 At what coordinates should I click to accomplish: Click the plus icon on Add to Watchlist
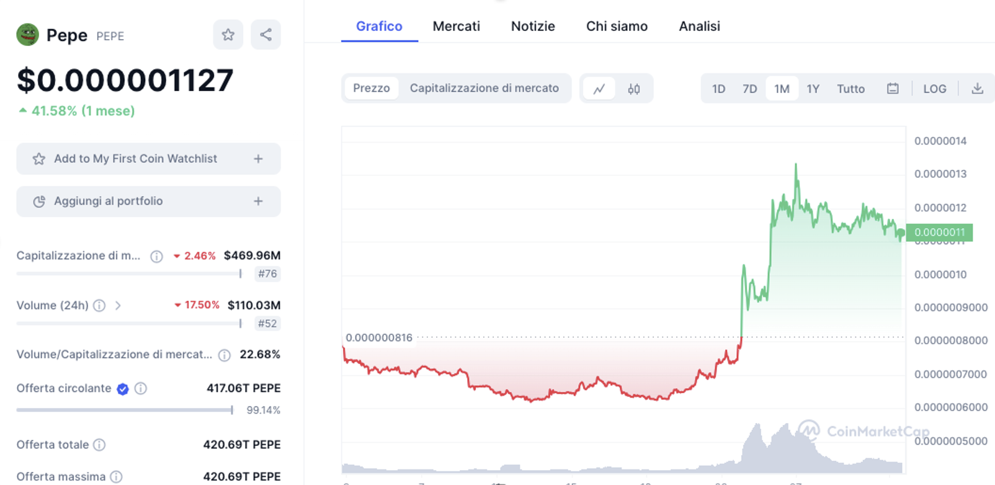[259, 159]
